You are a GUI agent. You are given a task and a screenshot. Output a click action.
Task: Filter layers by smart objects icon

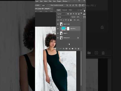79,14
